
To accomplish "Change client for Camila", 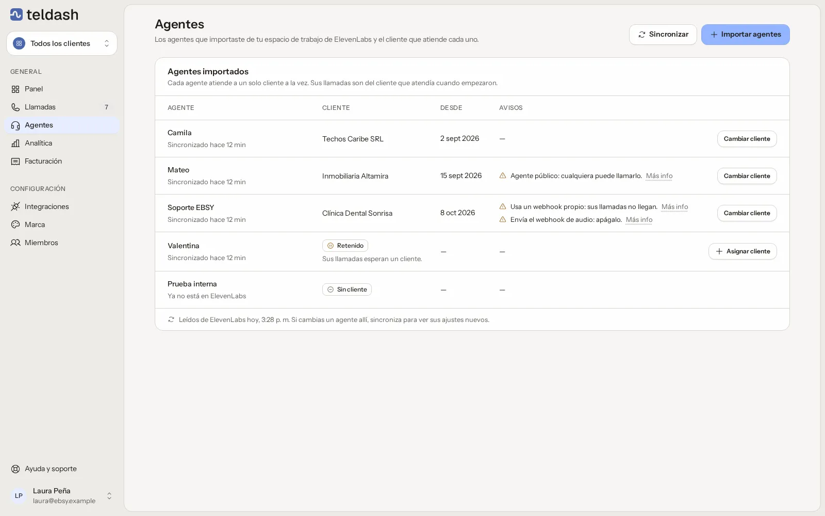I will point(747,139).
